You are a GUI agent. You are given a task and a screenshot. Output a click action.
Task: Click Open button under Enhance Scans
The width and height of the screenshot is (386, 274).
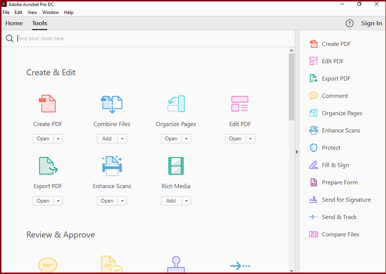pos(107,201)
